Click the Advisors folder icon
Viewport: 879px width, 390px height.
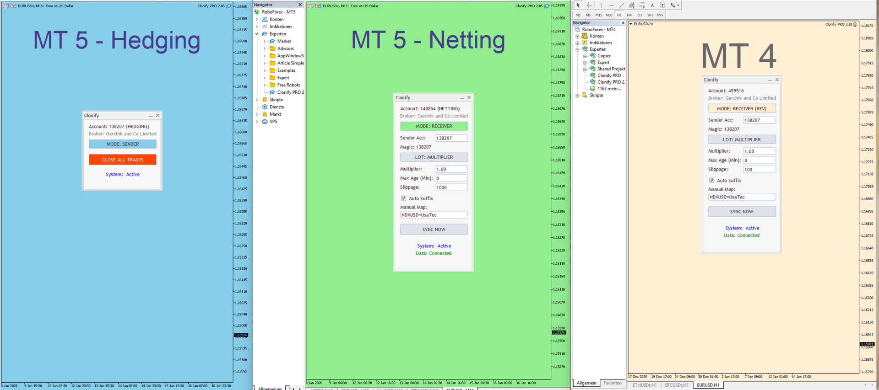(x=272, y=48)
